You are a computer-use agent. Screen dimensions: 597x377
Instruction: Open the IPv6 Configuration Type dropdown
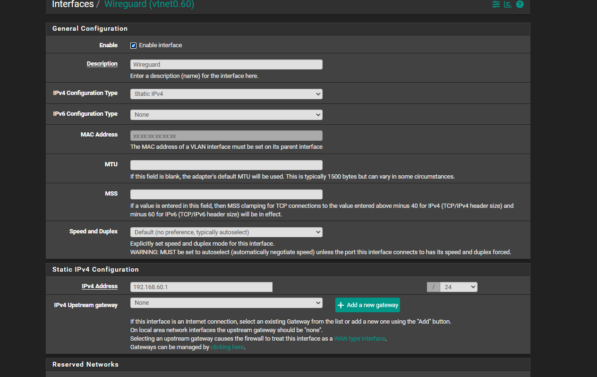[226, 114]
